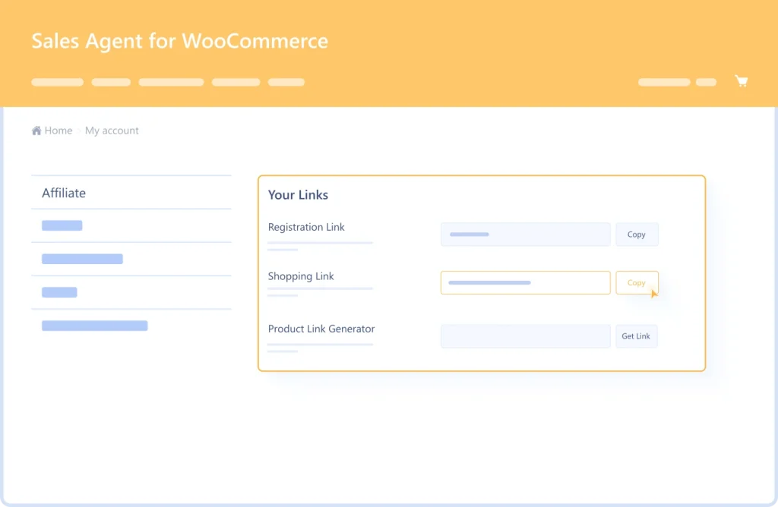Open the fifth header navigation item
778x507 pixels.
[x=286, y=82]
